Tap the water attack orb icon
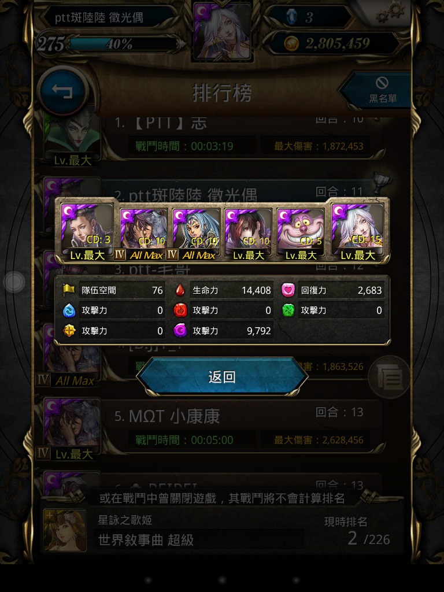444x592 pixels. click(x=69, y=310)
